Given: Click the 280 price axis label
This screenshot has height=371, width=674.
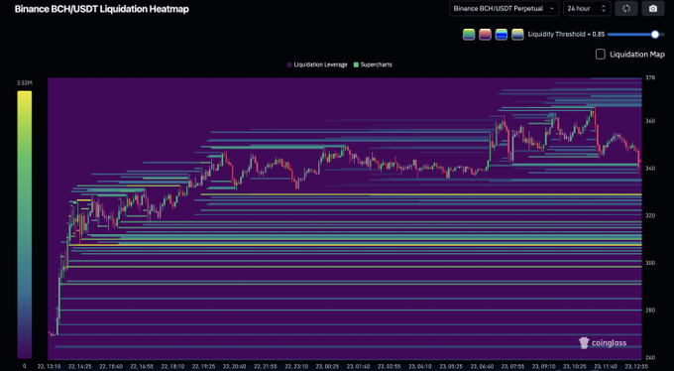Looking at the screenshot, I should pos(649,310).
